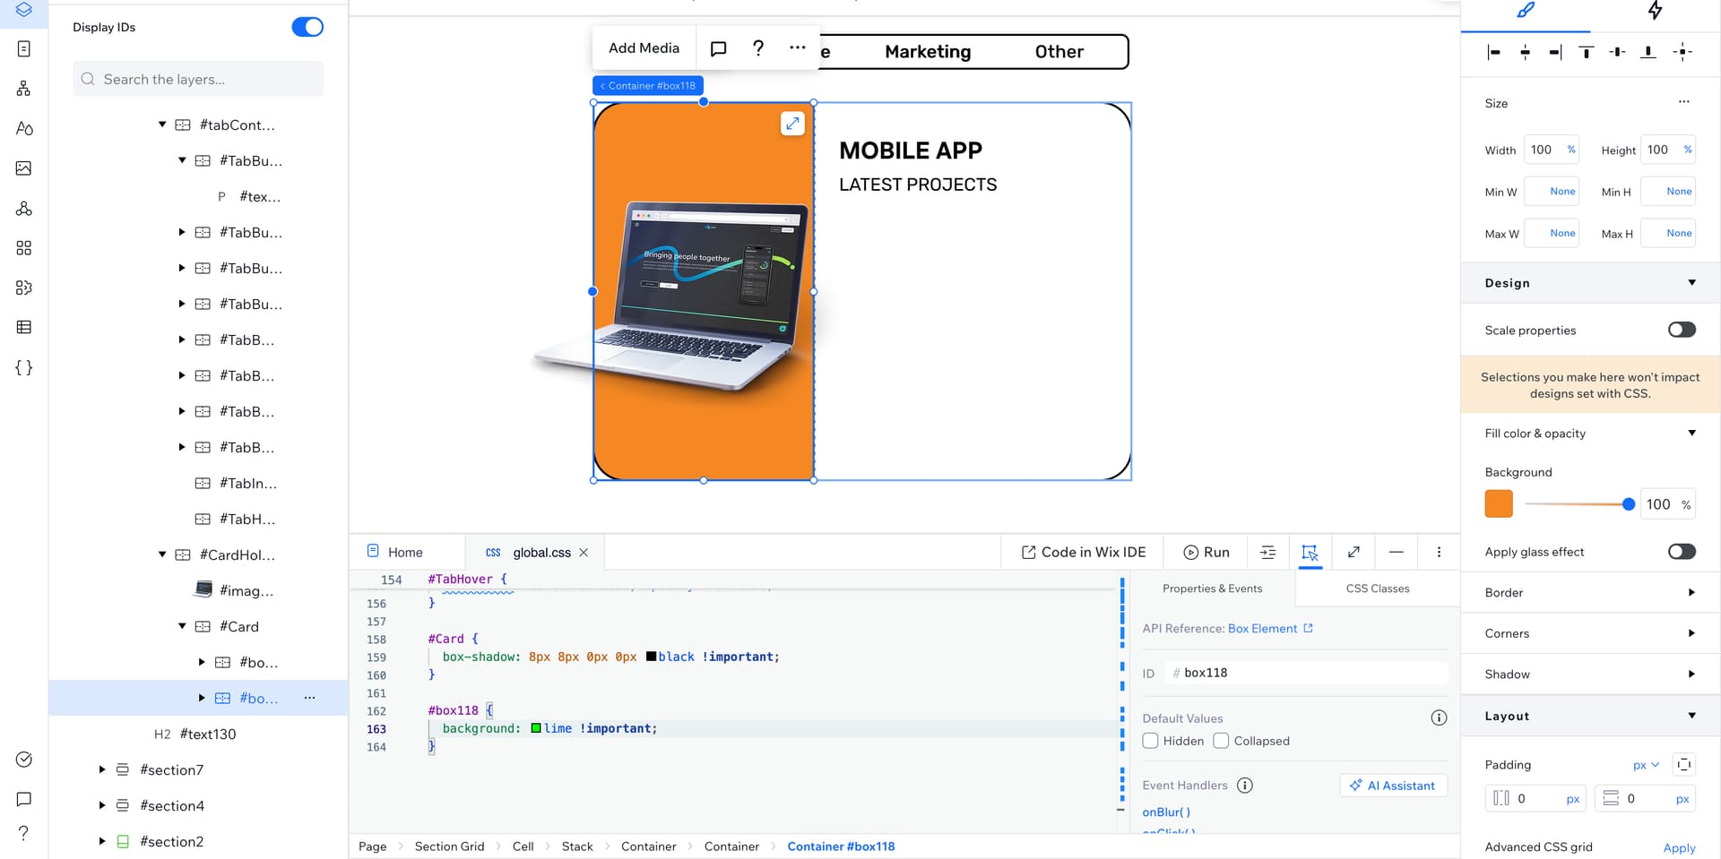Viewport: 1721px width, 859px height.
Task: Open the Site structure icon in left sidebar
Action: [x=24, y=88]
